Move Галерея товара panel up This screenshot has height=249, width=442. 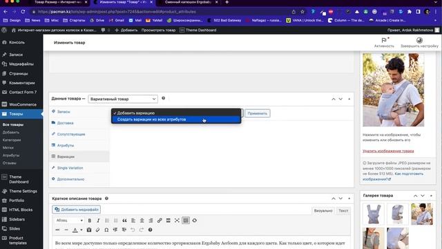[x=416, y=196]
